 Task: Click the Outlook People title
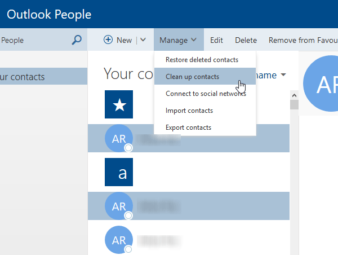49,15
